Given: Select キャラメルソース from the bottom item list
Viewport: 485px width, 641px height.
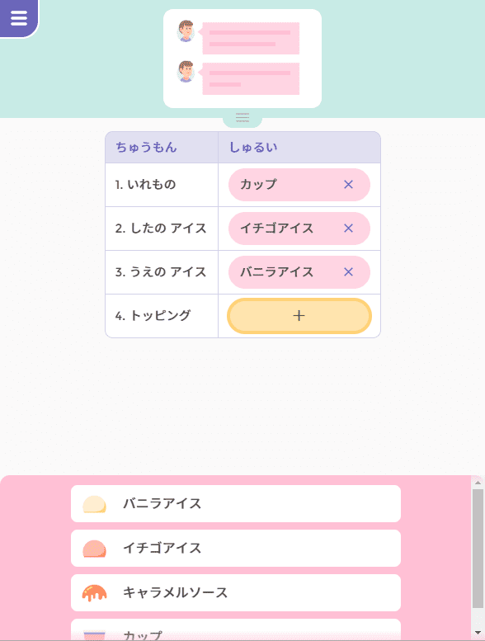Looking at the screenshot, I should click(236, 593).
